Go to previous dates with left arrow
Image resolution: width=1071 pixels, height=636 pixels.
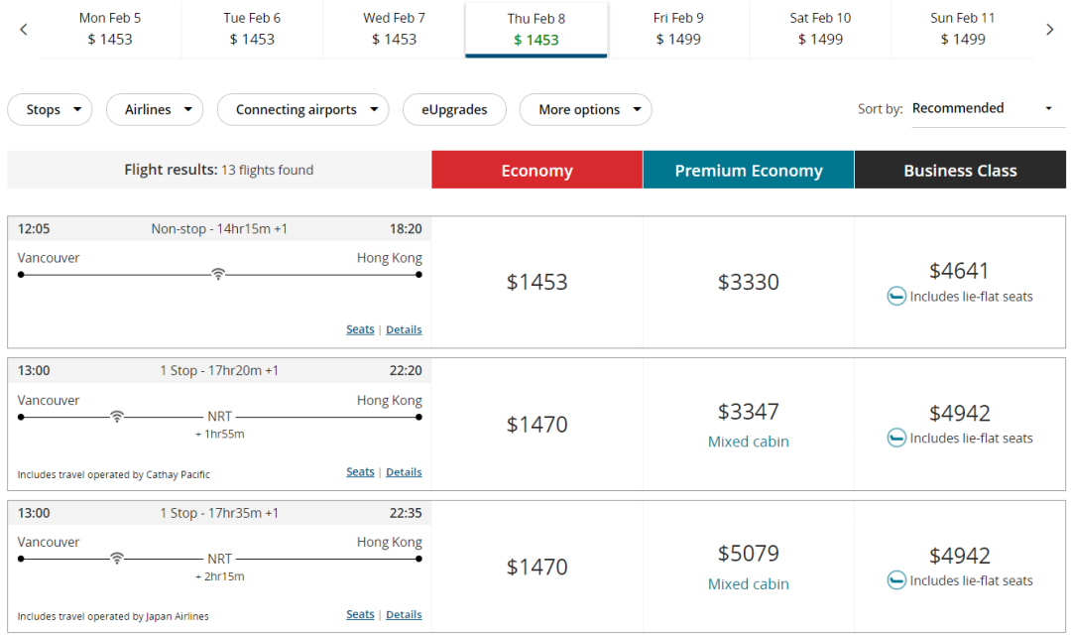tap(24, 30)
